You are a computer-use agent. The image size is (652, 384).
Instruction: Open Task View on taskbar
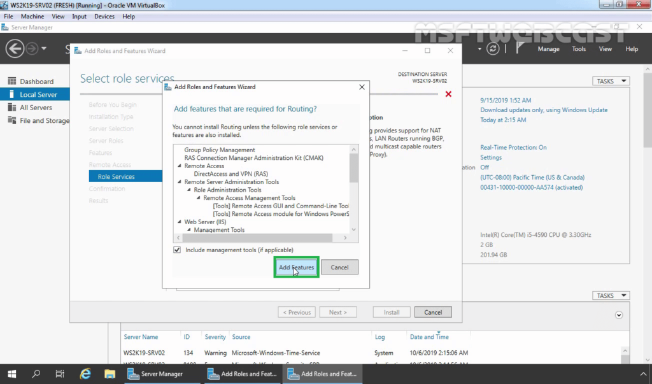click(x=60, y=374)
